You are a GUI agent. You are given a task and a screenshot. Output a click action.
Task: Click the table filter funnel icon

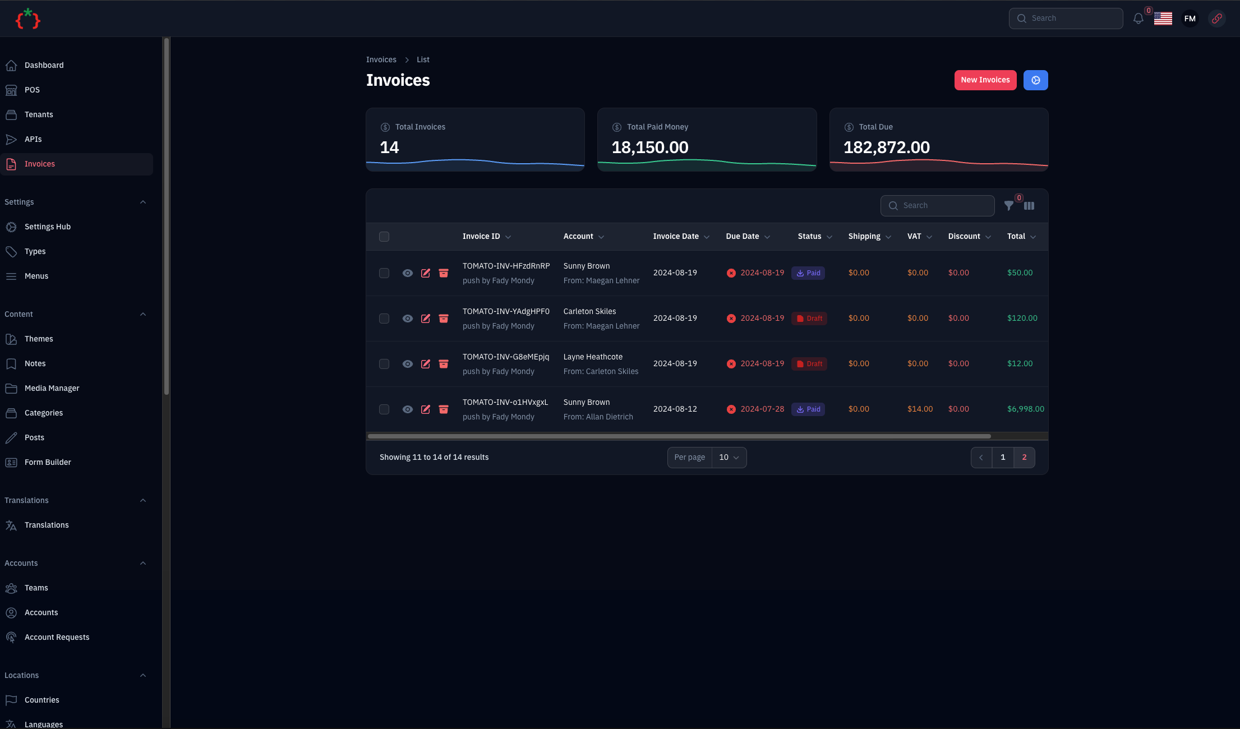click(1009, 206)
